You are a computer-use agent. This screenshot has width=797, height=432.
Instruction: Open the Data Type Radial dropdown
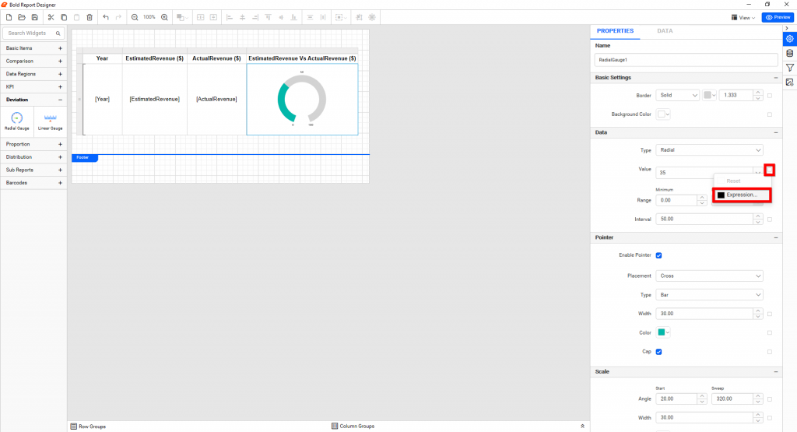709,150
